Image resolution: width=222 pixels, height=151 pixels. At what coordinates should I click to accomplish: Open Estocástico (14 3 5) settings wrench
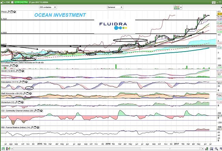[20, 82]
